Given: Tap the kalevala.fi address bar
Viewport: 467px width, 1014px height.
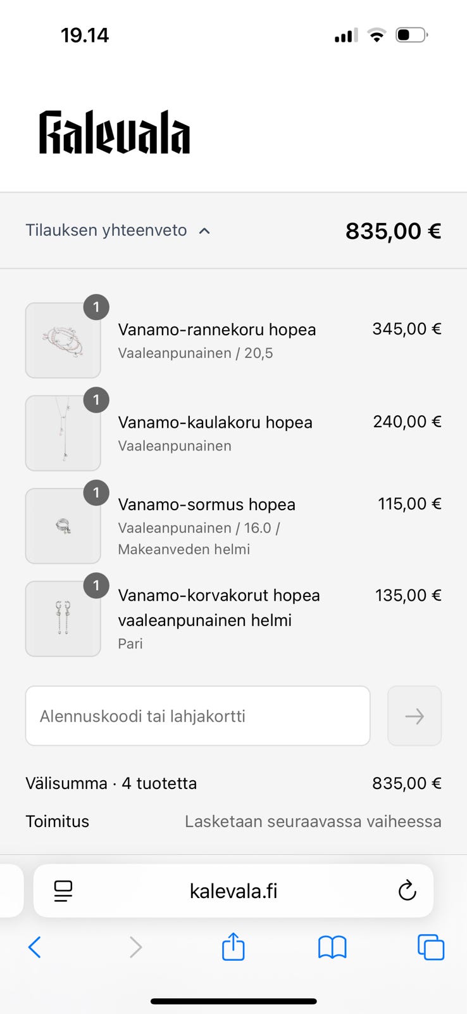Looking at the screenshot, I should 233,891.
